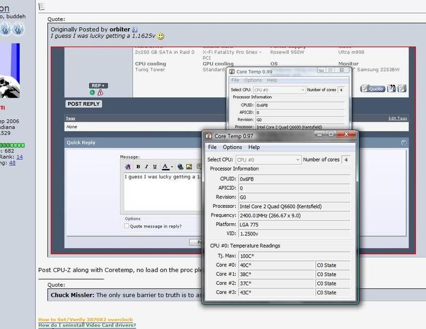Open the Options menu in Core Temp 0.99
The width and height of the screenshot is (426, 329).
point(253,80)
